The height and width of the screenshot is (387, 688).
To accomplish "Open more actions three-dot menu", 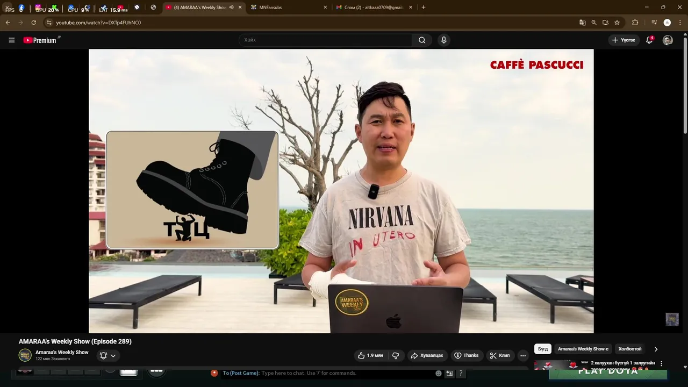I will [x=523, y=355].
